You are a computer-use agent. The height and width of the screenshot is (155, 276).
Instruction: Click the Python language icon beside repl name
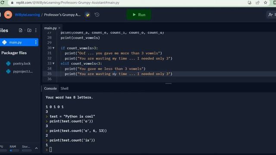88,15
